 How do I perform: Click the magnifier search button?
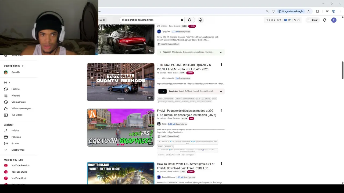[190, 20]
